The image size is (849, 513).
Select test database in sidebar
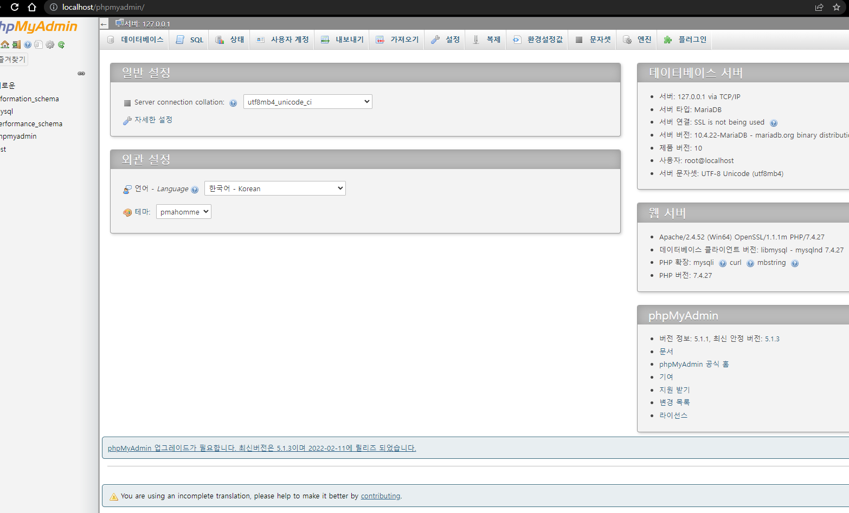tap(3, 149)
